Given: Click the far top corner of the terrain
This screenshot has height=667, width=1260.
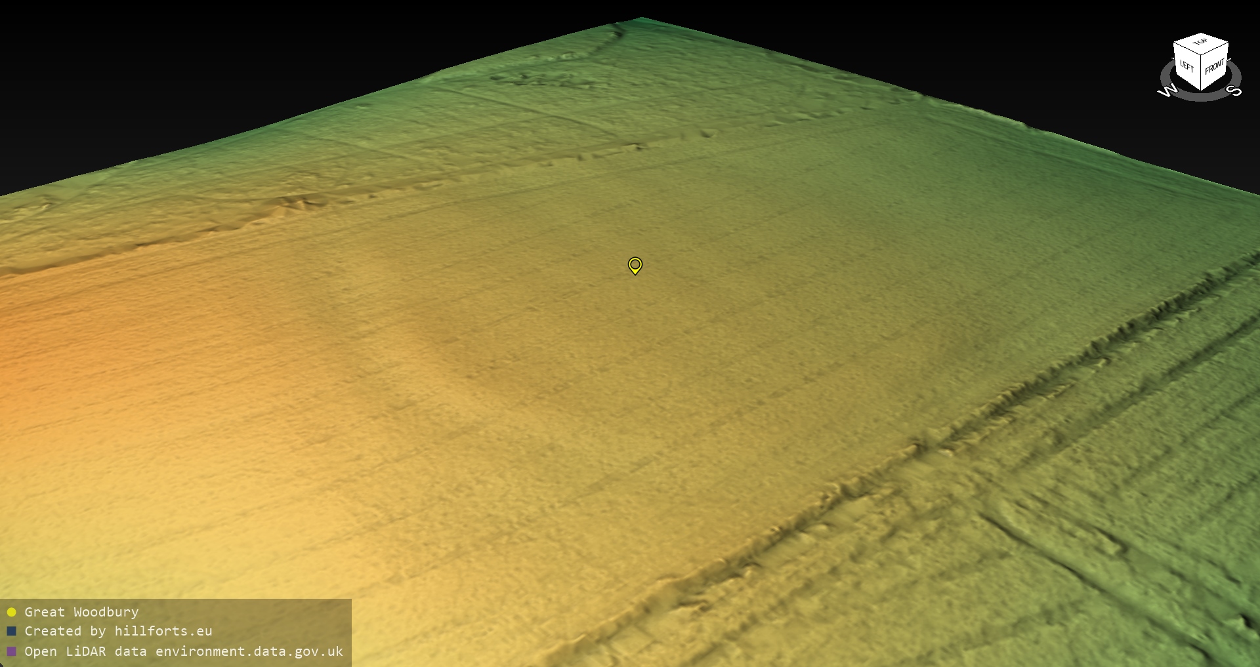Looking at the screenshot, I should coord(640,20).
